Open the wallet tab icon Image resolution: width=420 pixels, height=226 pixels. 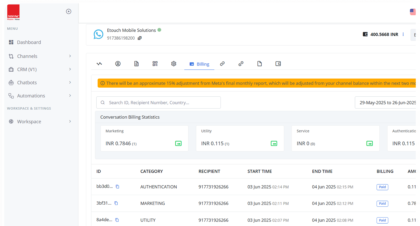click(278, 64)
